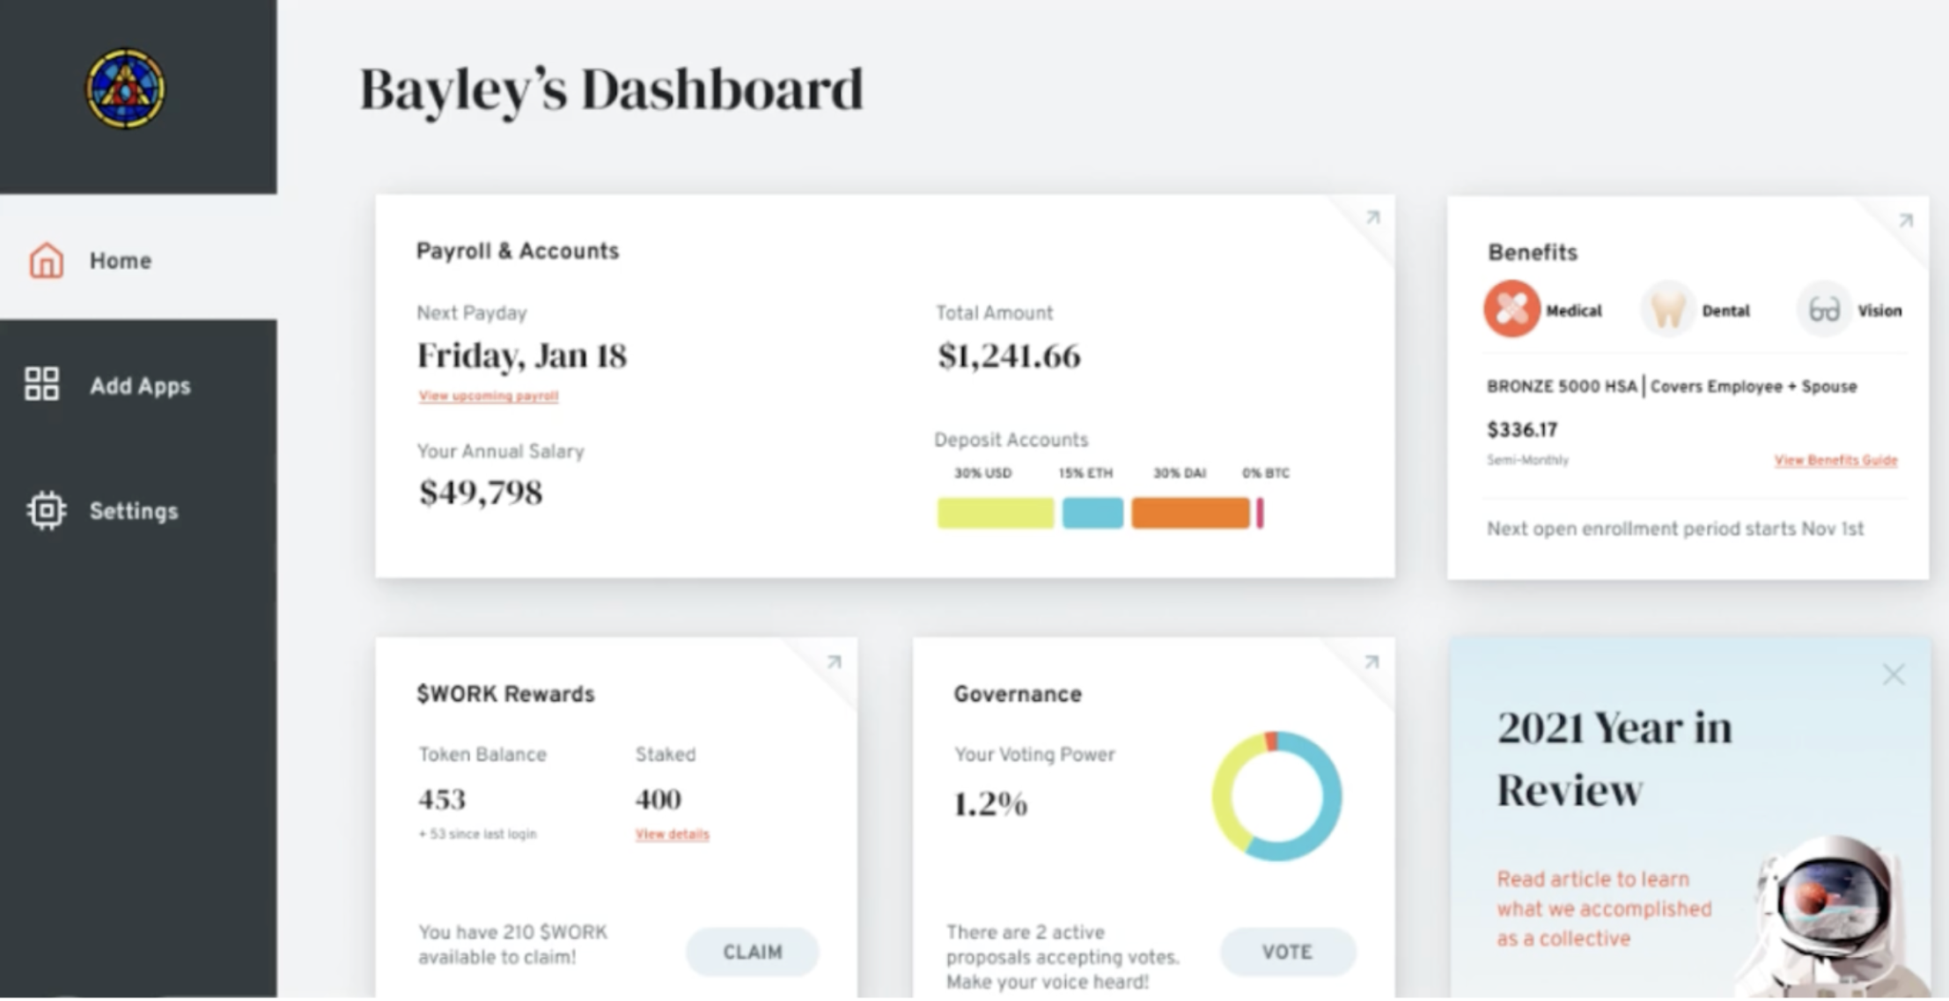The height and width of the screenshot is (1001, 1949).
Task: Select the Dental tooth icon
Action: [1667, 310]
